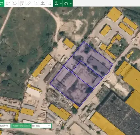
Task: Click the upload export icon
Action: pos(43,3)
